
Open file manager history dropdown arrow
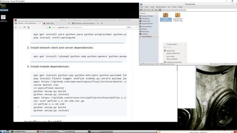point(148,10)
